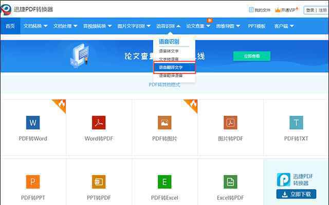329x205 pixels.
Task: Select the PDF转TXT icon
Action: (296, 123)
